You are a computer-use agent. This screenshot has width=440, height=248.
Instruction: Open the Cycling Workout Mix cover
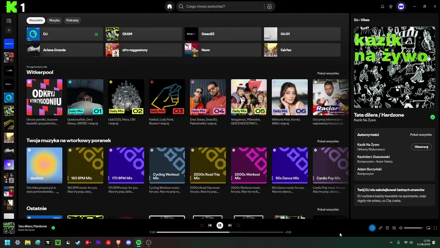[167, 165]
